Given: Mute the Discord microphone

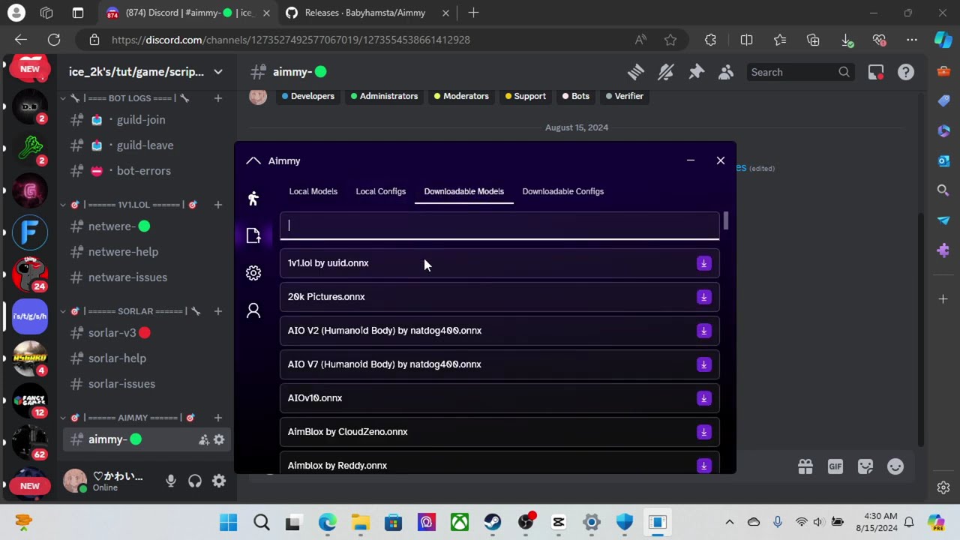Looking at the screenshot, I should [171, 481].
